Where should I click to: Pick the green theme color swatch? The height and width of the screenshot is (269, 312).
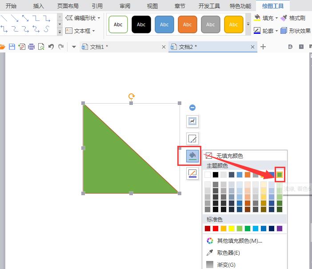(x=280, y=175)
